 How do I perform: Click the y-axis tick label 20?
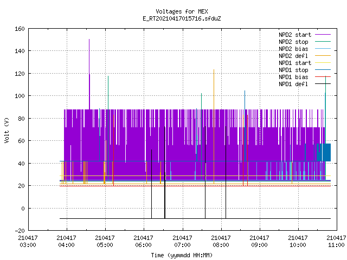pos(21,186)
